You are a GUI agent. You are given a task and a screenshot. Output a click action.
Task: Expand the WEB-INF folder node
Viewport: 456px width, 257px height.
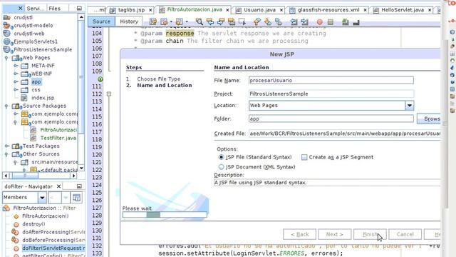(x=16, y=74)
